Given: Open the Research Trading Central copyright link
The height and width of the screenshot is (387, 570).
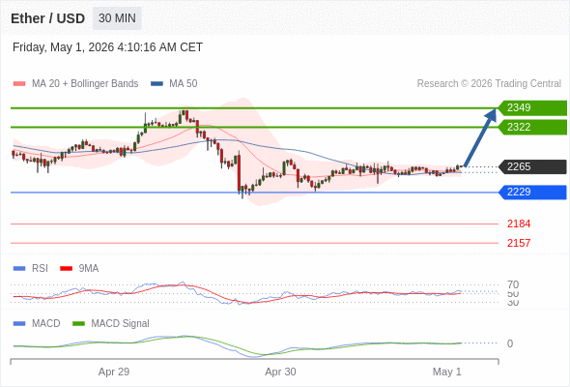Looking at the screenshot, I should pyautogui.click(x=489, y=84).
